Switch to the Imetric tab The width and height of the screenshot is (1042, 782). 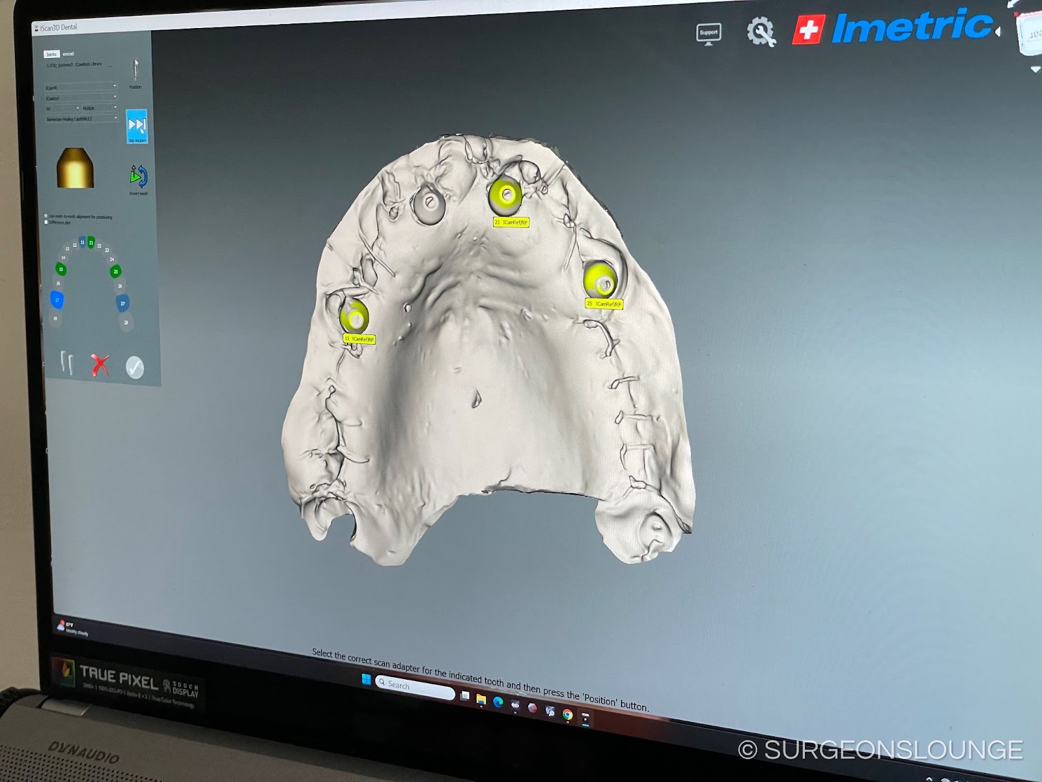pos(51,54)
